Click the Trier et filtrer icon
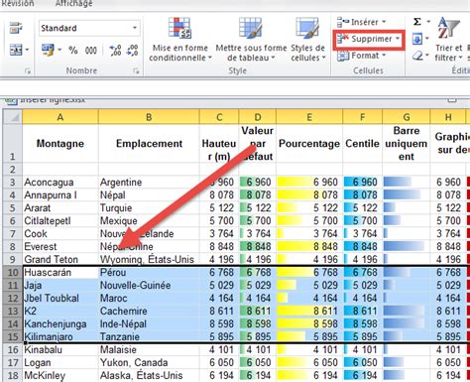Image resolution: width=470 pixels, height=382 pixels. (448, 29)
